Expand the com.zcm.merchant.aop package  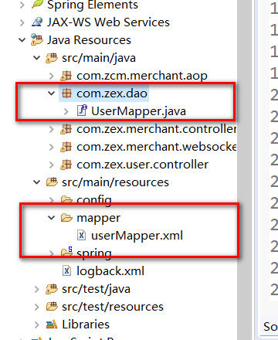(x=52, y=76)
